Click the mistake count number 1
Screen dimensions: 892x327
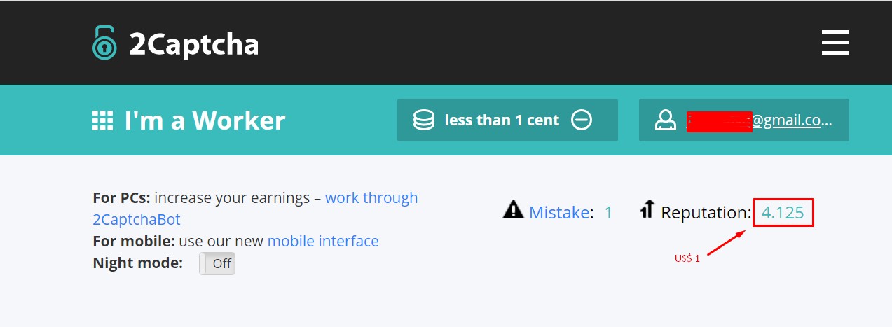pyautogui.click(x=608, y=212)
